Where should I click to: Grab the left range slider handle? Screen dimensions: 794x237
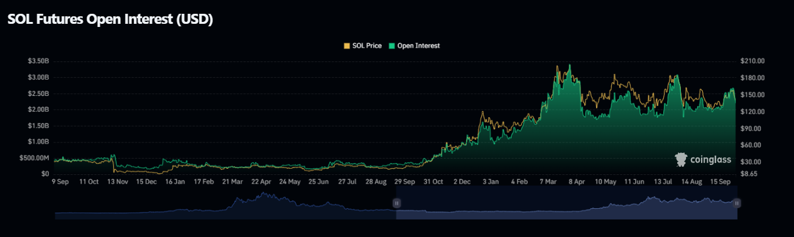396,203
